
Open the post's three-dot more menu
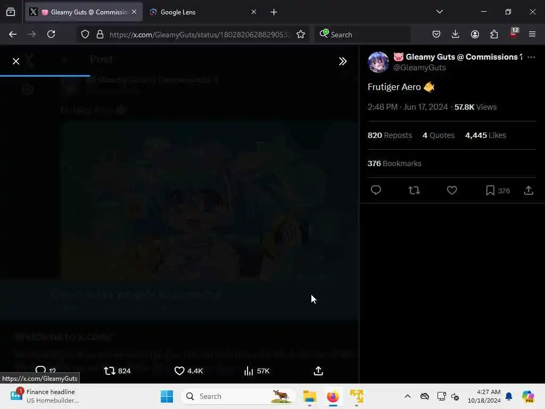point(531,58)
